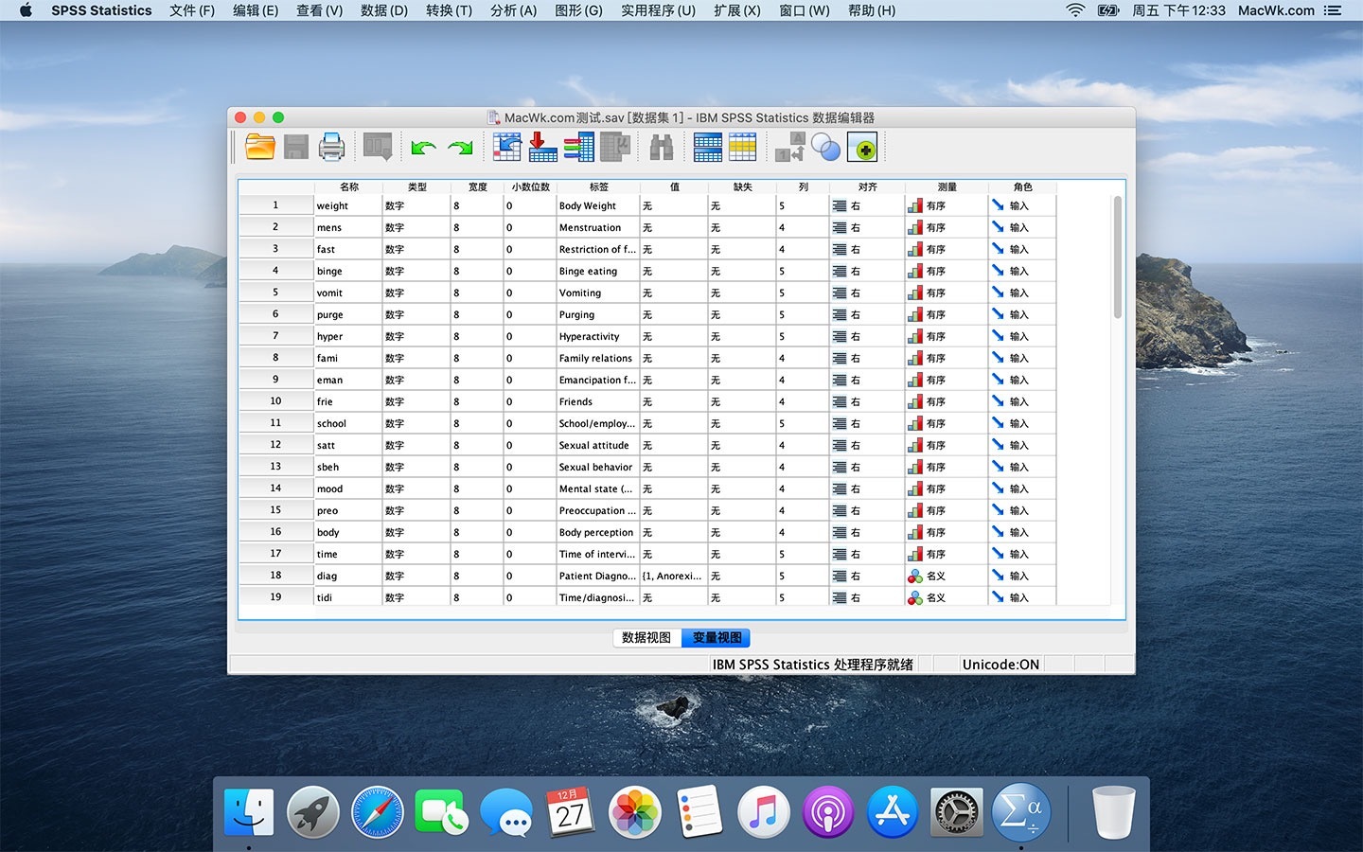Open the 图形 (G) menu

578,10
